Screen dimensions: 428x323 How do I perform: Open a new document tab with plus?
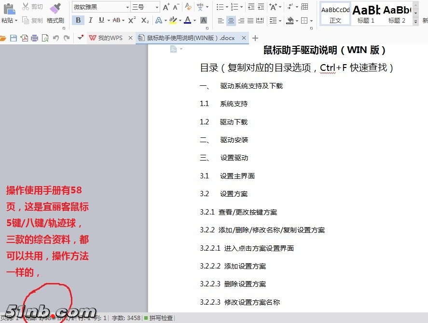pos(255,38)
